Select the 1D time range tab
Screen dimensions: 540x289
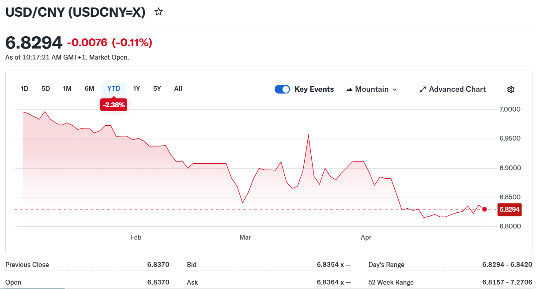[x=24, y=89]
